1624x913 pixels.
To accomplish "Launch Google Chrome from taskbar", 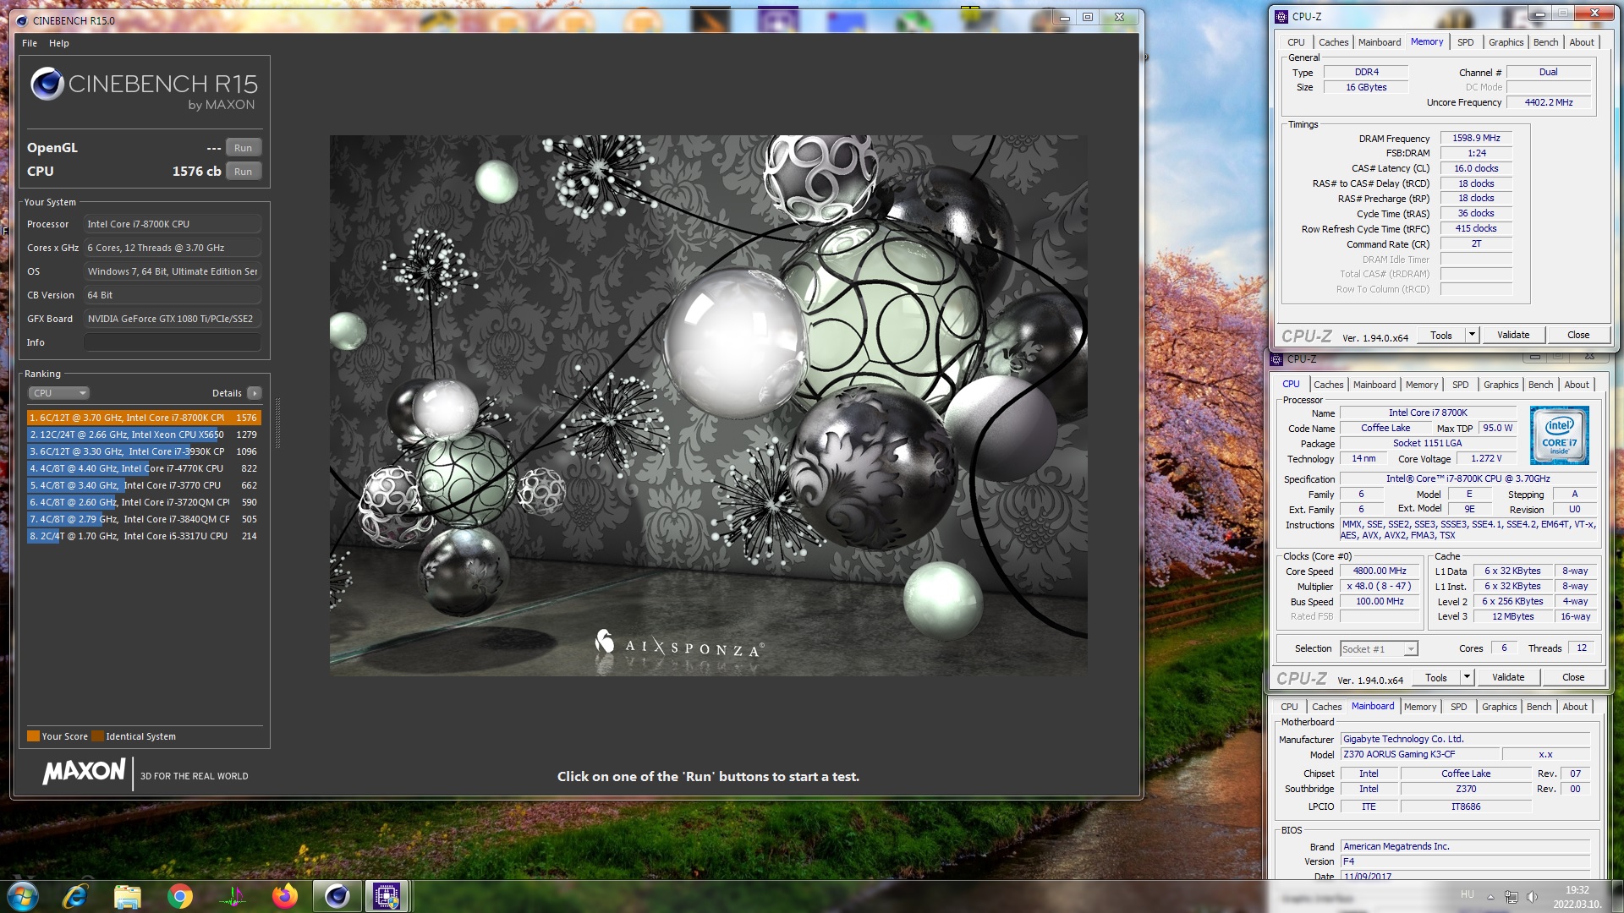I will 180,896.
